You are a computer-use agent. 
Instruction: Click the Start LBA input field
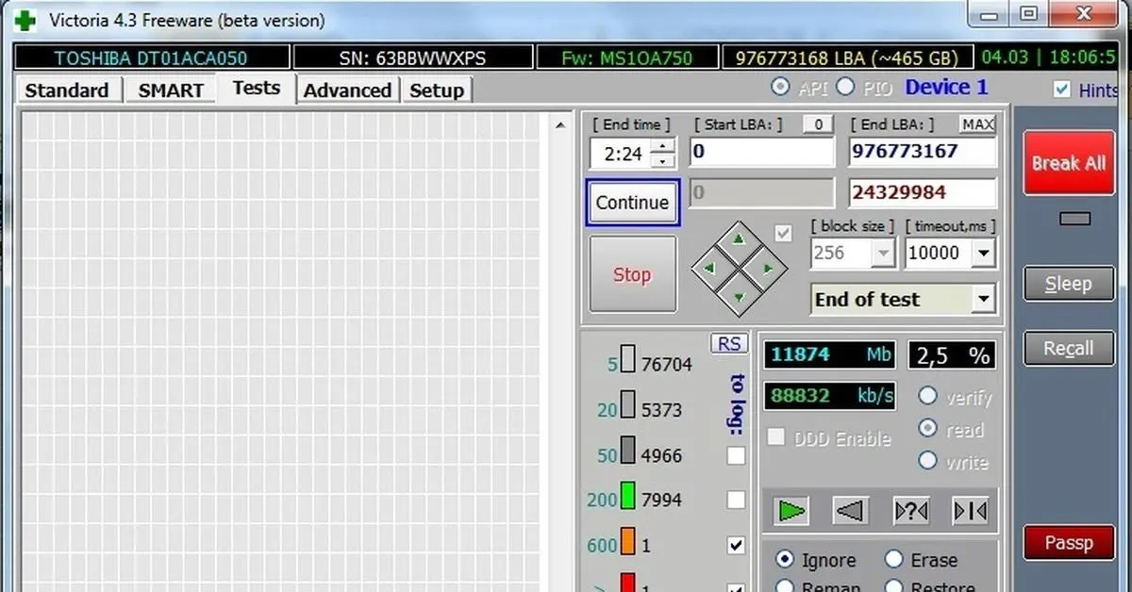click(x=762, y=151)
